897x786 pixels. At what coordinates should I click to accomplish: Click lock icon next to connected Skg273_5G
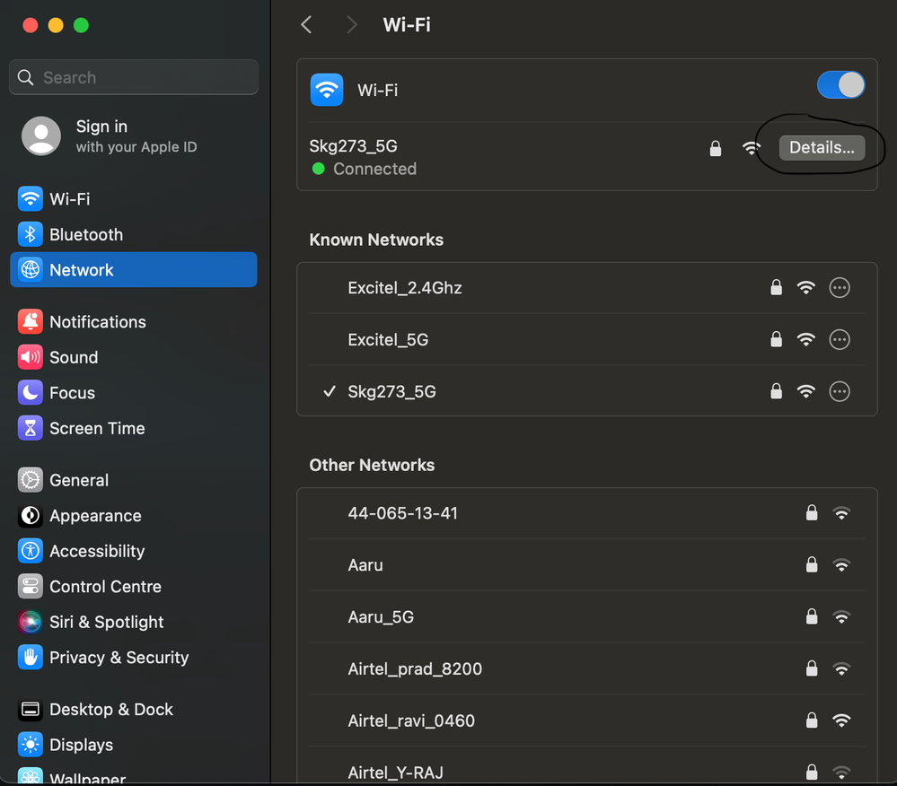pyautogui.click(x=715, y=148)
